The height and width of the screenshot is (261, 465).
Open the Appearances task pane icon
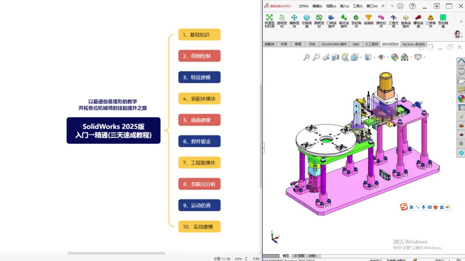tap(461, 98)
